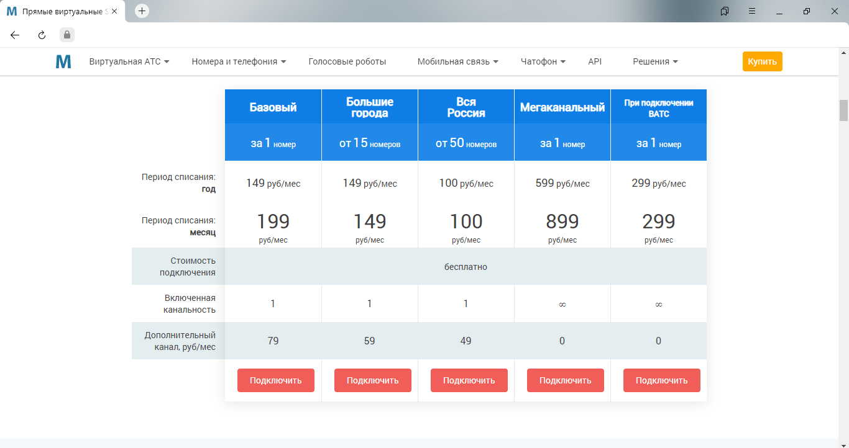Click 'Подключить' under the Вся Россия plan

click(469, 380)
